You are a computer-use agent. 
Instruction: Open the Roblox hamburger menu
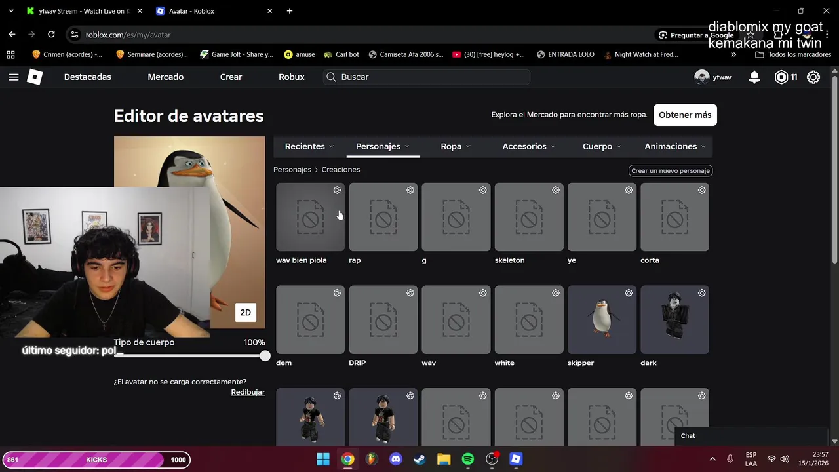click(x=13, y=77)
